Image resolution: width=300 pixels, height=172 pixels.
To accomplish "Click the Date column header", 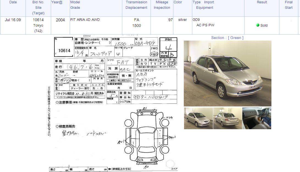I will click(13, 2).
